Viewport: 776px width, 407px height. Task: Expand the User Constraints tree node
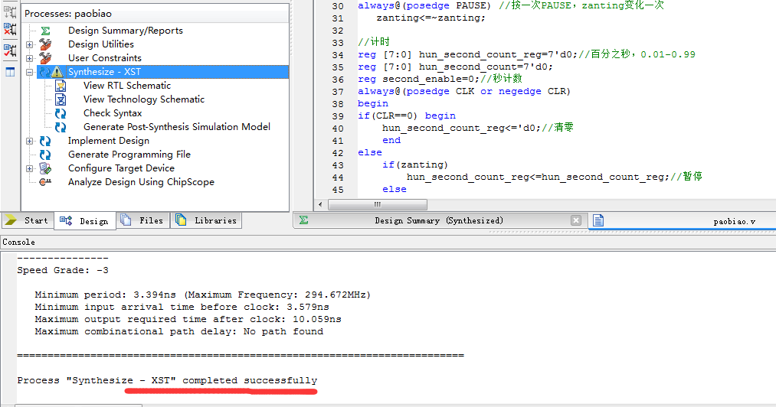click(30, 58)
